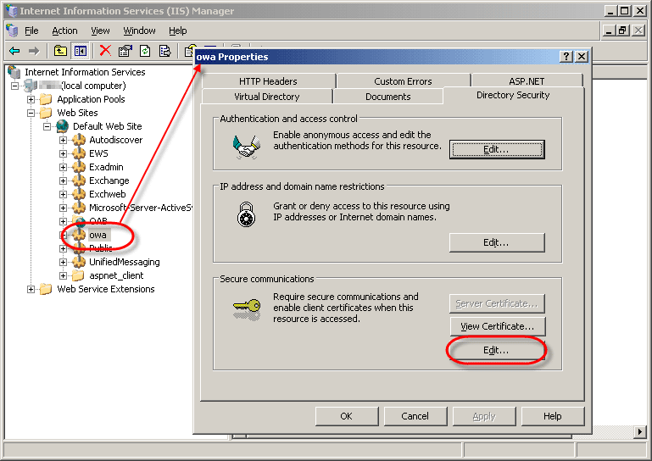Click the UnifiedMessaging gear icon
This screenshot has width=652, height=461.
[x=79, y=262]
